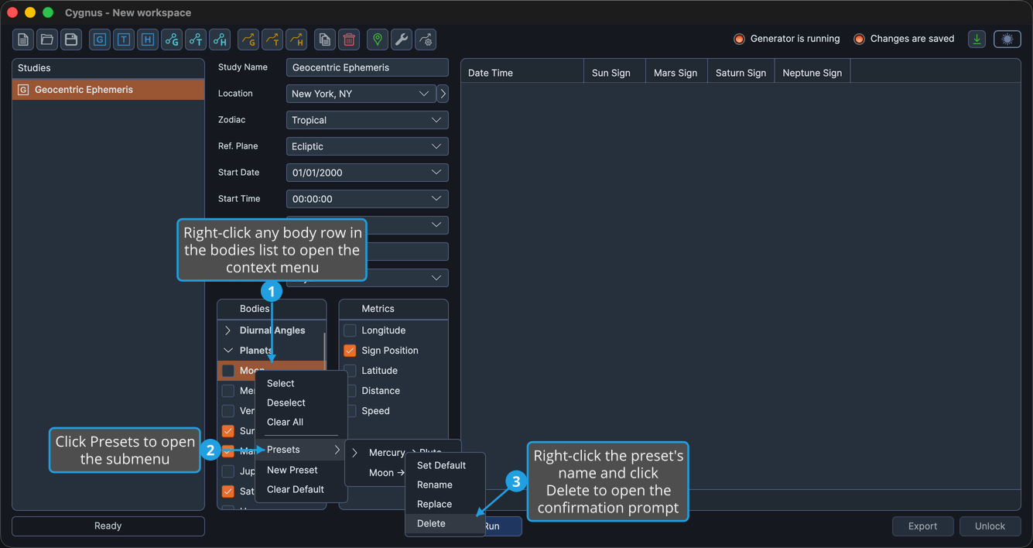Toggle theme with the sun icon
Viewport: 1033px width, 548px height.
point(1007,39)
